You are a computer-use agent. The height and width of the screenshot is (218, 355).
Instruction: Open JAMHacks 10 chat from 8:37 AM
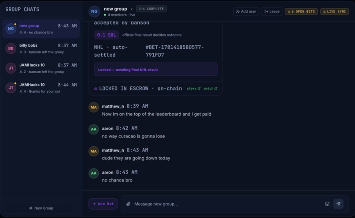[41, 68]
